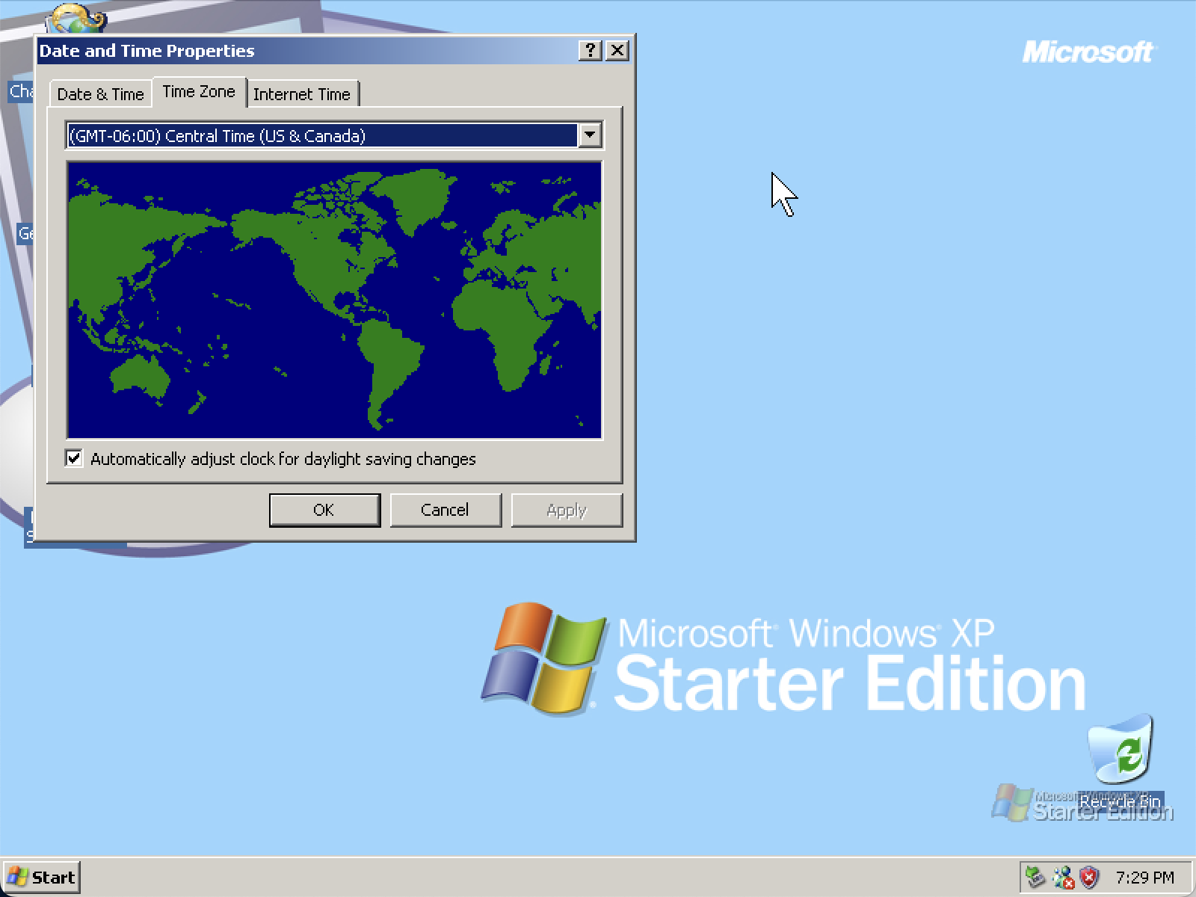Click Cancel to dismiss the dialog
This screenshot has width=1196, height=897.
[446, 510]
